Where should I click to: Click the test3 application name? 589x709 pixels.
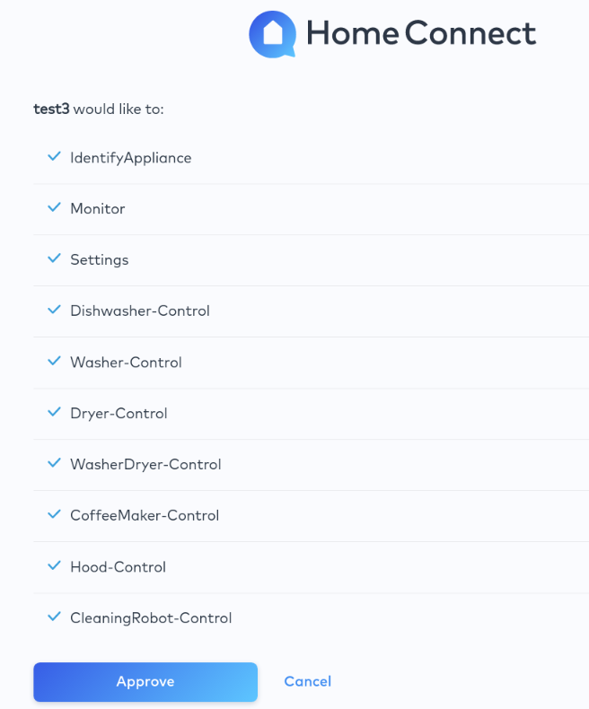coord(51,109)
